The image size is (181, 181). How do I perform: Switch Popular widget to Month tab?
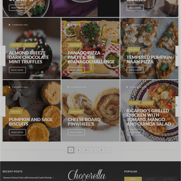point(151,179)
